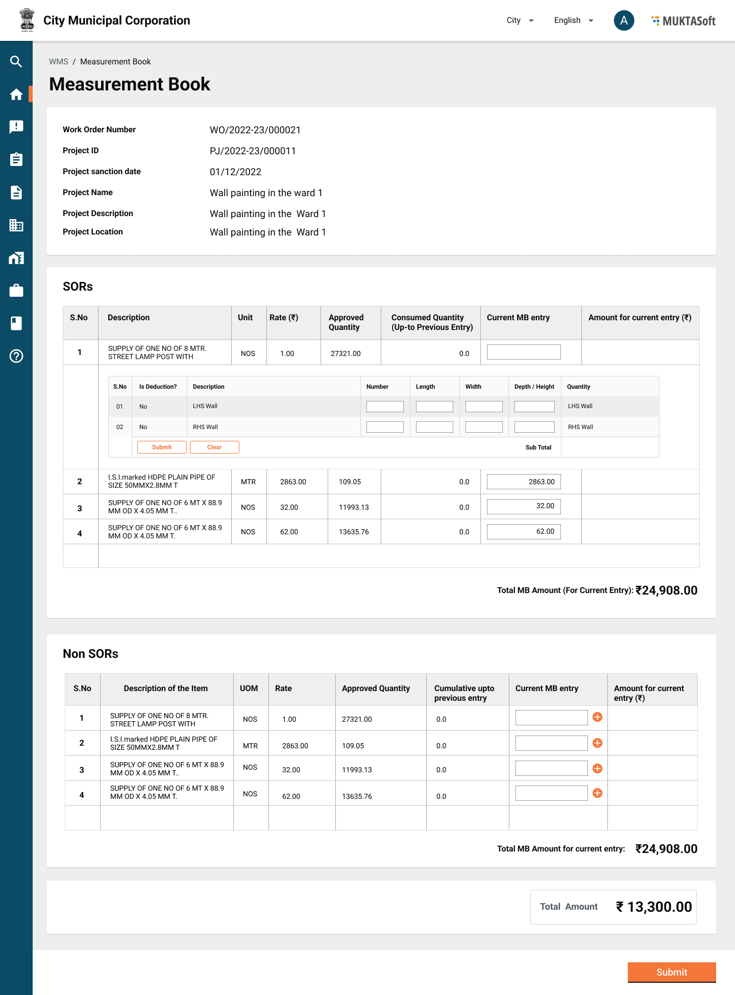Screen dimensions: 735x995
Task: Select the document icon in sidebar
Action: tap(16, 193)
